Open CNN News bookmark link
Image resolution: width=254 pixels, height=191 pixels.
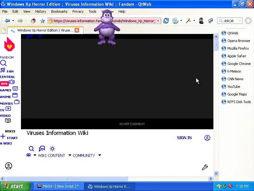(232, 79)
